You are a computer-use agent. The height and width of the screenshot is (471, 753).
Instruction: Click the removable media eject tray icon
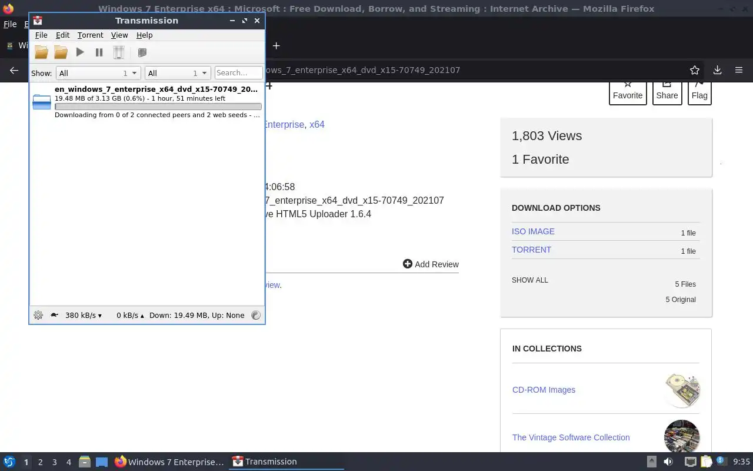click(x=652, y=462)
